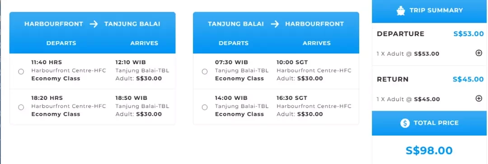The height and width of the screenshot is (164, 488).
Task: Click the Total Price header bar
Action: coord(430,123)
